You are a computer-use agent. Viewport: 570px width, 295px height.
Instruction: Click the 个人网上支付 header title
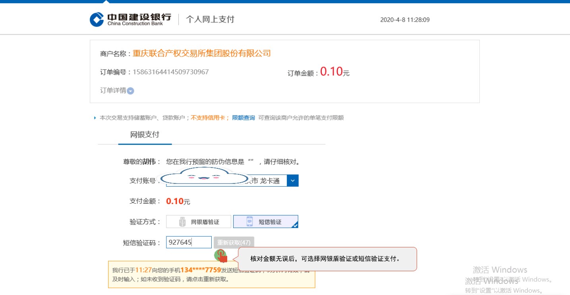click(210, 19)
